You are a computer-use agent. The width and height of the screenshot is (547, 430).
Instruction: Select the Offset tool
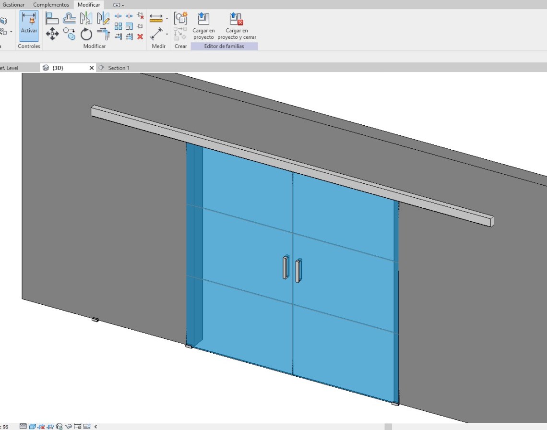tap(69, 18)
